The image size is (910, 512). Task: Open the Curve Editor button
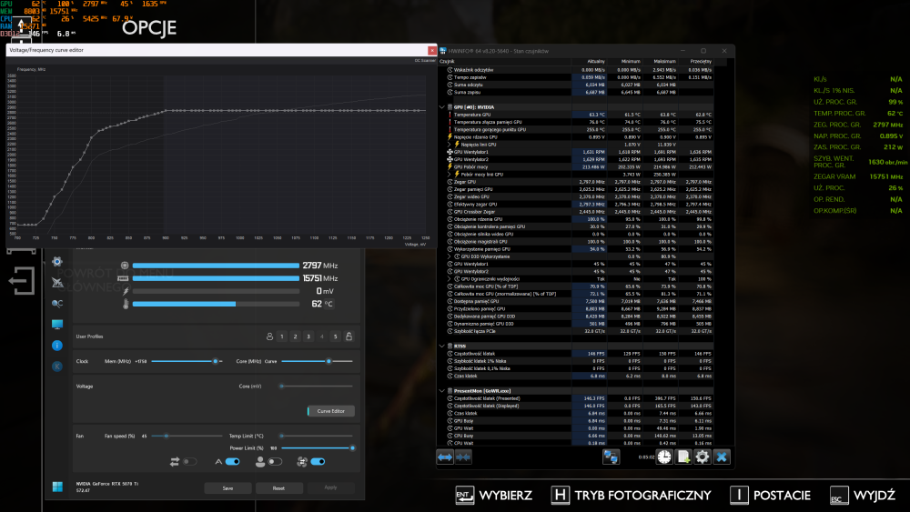pyautogui.click(x=330, y=411)
